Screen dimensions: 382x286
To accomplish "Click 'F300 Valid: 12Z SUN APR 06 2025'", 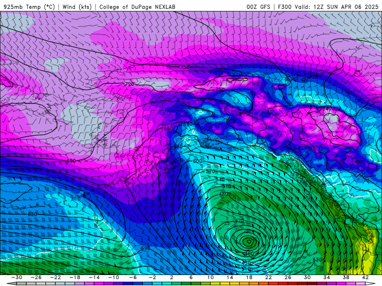I will click(329, 7).
